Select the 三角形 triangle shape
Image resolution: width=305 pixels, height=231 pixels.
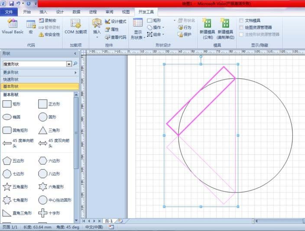pyautogui.click(x=49, y=130)
